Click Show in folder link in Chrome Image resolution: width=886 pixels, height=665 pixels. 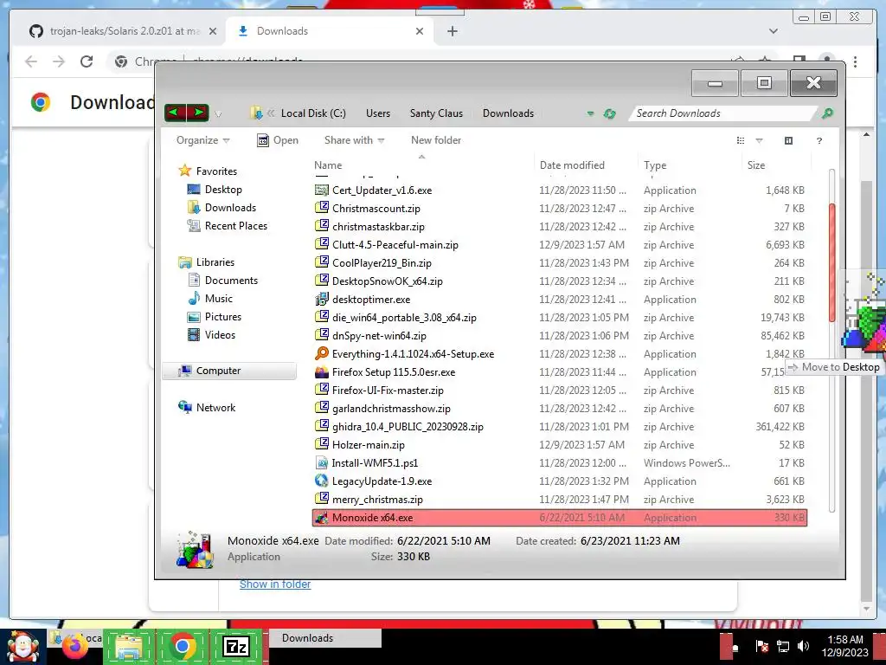[x=275, y=584]
